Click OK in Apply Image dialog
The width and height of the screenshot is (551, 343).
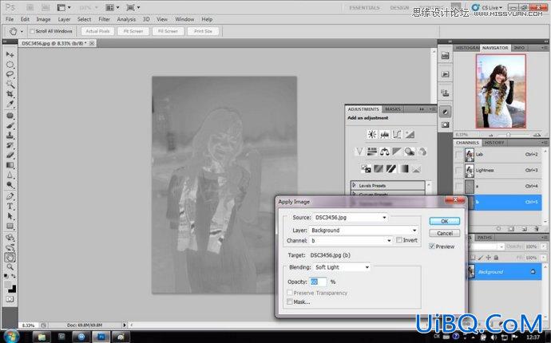445,221
